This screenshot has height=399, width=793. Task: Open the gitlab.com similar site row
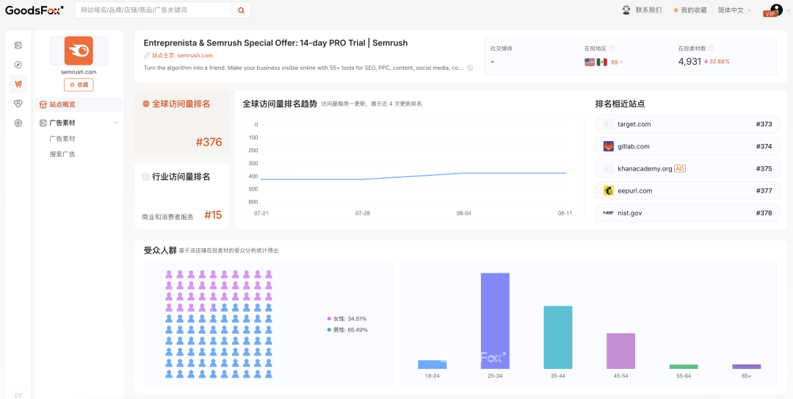pyautogui.click(x=688, y=146)
